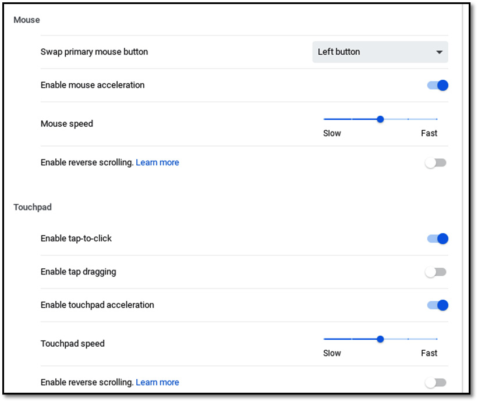Disable touchpad acceleration toggle
The height and width of the screenshot is (402, 478).
tap(437, 305)
